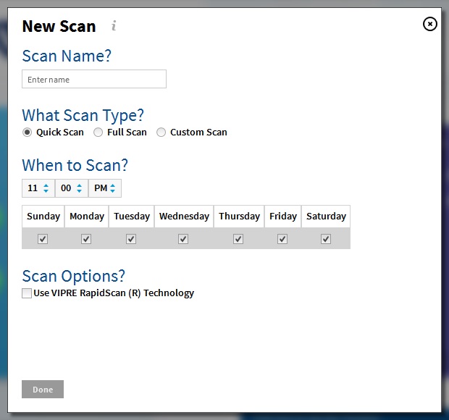
Task: Toggle the AM/PM selector
Action: coord(105,188)
